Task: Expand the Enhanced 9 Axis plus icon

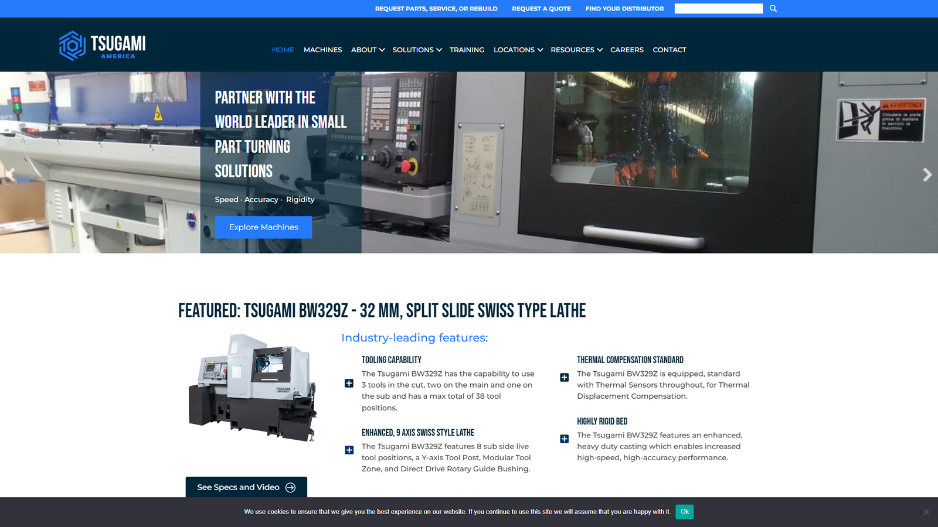Action: [349, 451]
